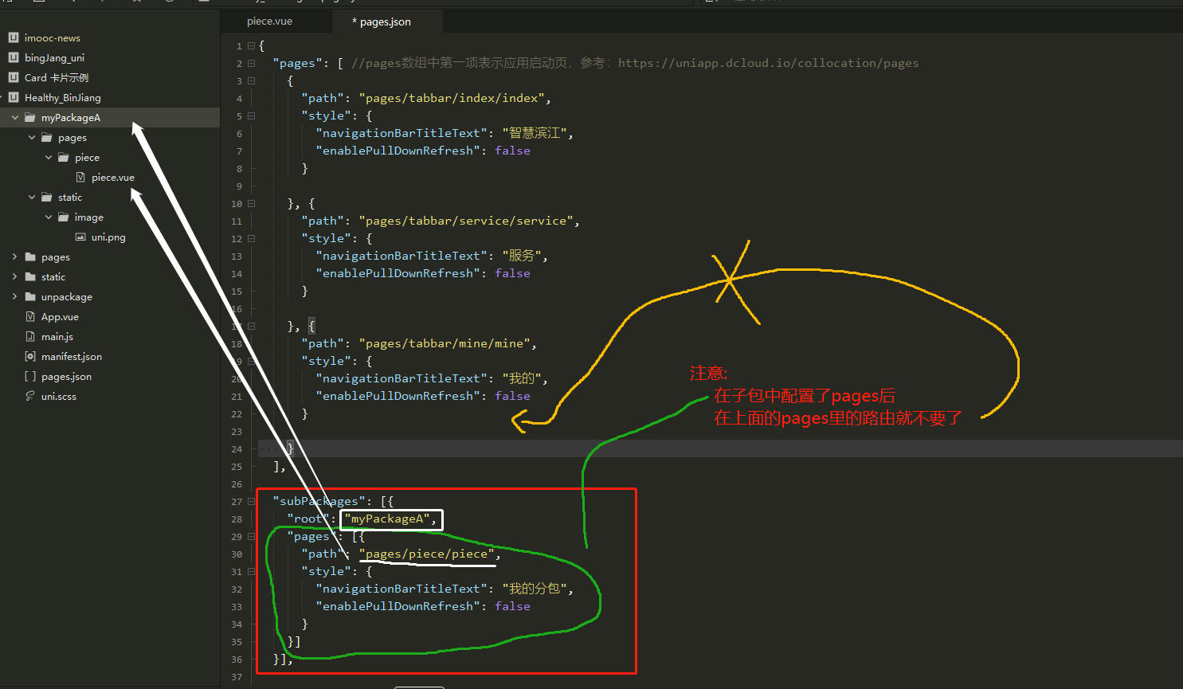The height and width of the screenshot is (689, 1183).
Task: Fold the pages block at line 29
Action: pyautogui.click(x=252, y=536)
